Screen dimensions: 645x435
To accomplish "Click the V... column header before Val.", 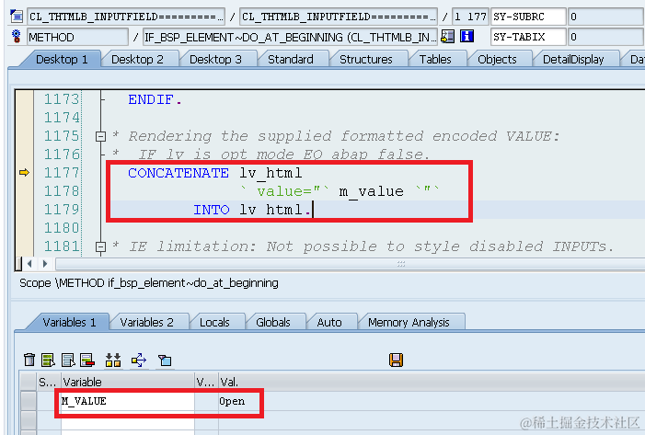I will tap(206, 382).
